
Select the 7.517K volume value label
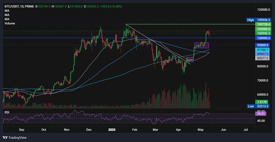[x=263, y=102]
